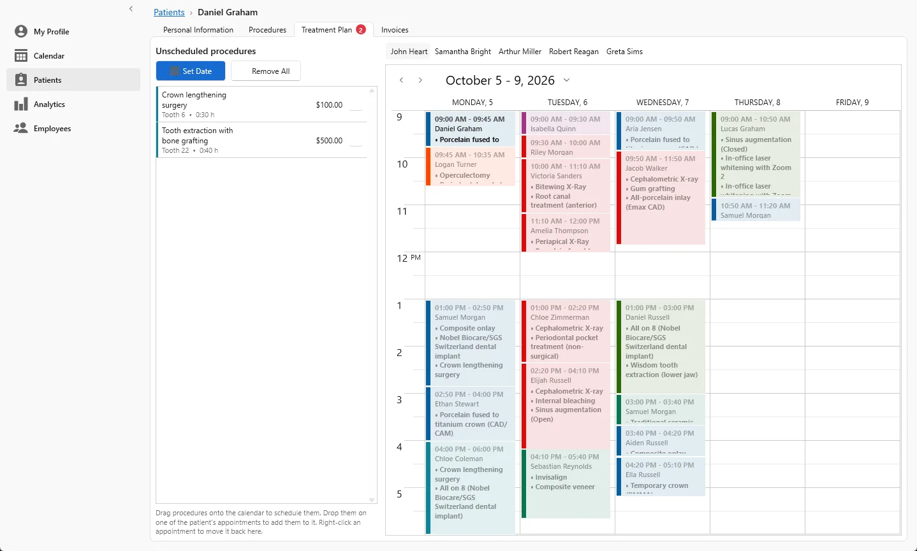The width and height of the screenshot is (917, 551).
Task: Open Analytics via the bar chart icon
Action: tap(21, 104)
